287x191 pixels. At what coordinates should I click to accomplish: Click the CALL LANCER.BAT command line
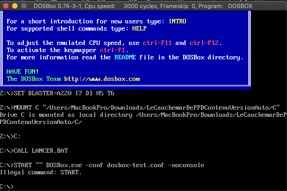[34, 151]
